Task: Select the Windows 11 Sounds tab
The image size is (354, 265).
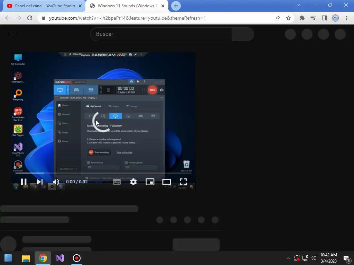Action: click(x=127, y=6)
